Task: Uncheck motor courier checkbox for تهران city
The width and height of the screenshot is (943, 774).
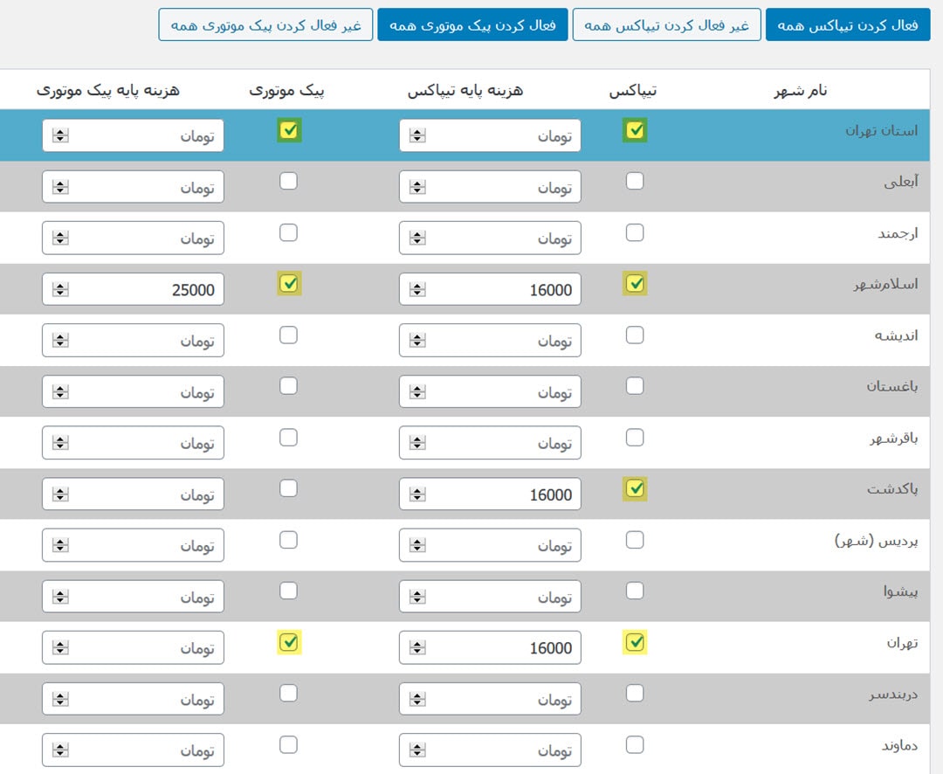Action: click(x=289, y=643)
